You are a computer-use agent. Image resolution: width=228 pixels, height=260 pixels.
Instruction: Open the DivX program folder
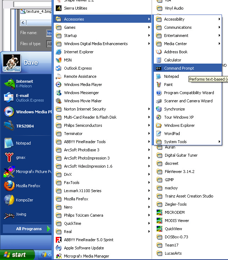pos(102,174)
